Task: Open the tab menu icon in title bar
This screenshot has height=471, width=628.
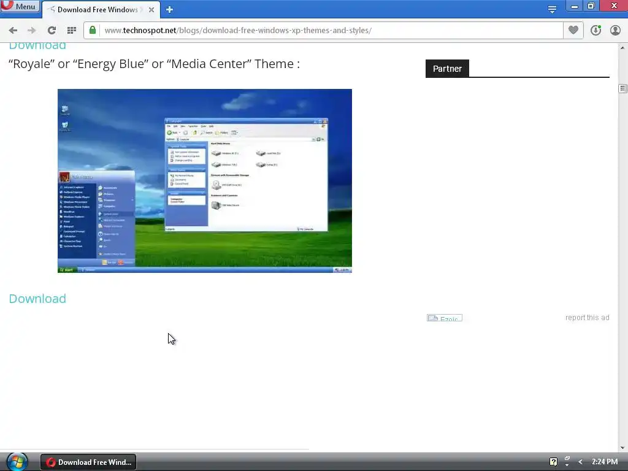Action: click(x=552, y=9)
